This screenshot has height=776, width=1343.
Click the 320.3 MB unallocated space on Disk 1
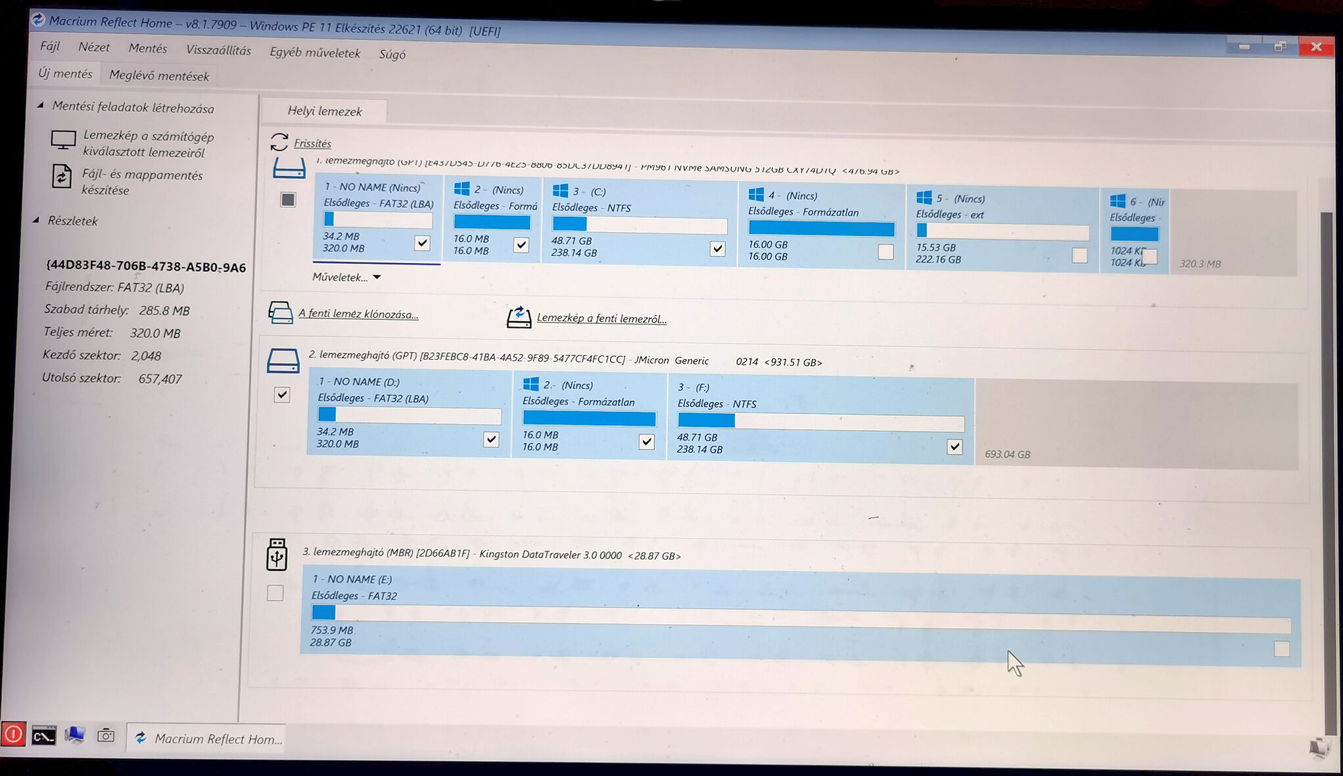[1233, 233]
